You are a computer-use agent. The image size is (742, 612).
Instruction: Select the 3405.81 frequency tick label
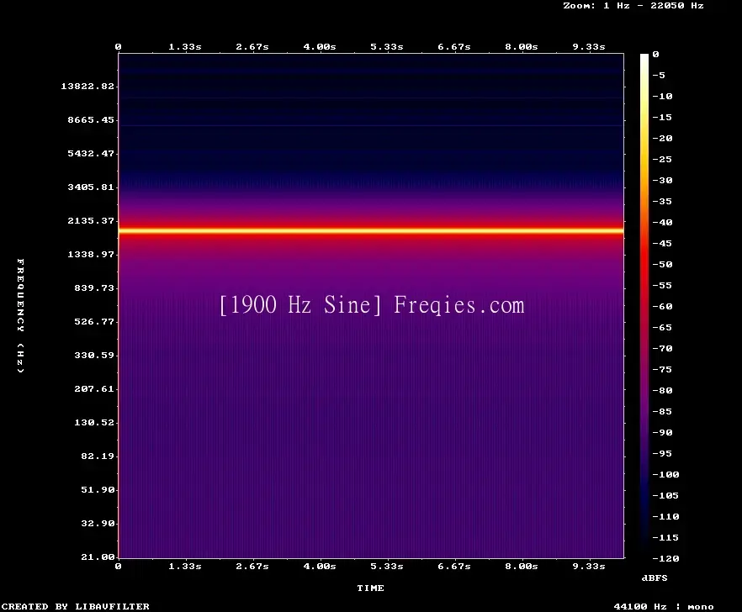tap(91, 187)
